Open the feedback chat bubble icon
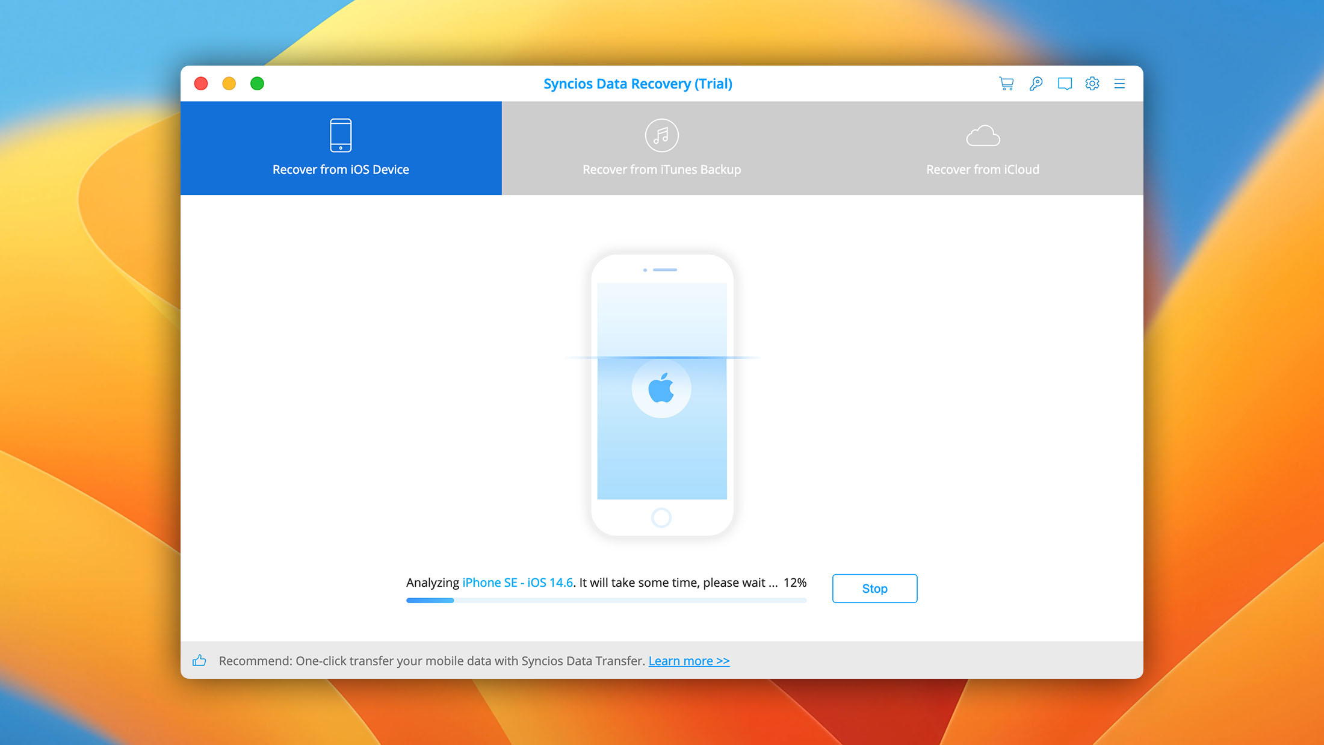The image size is (1324, 745). click(x=1065, y=84)
